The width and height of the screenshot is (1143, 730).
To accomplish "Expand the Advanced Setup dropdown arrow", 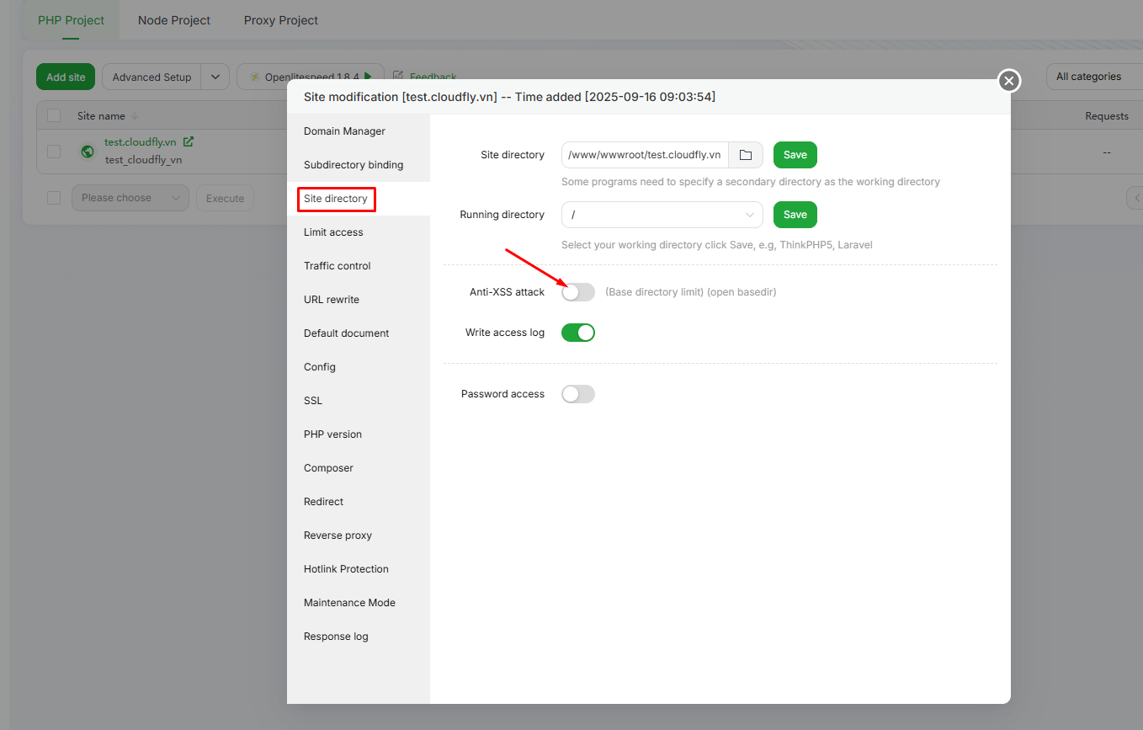I will click(x=215, y=77).
